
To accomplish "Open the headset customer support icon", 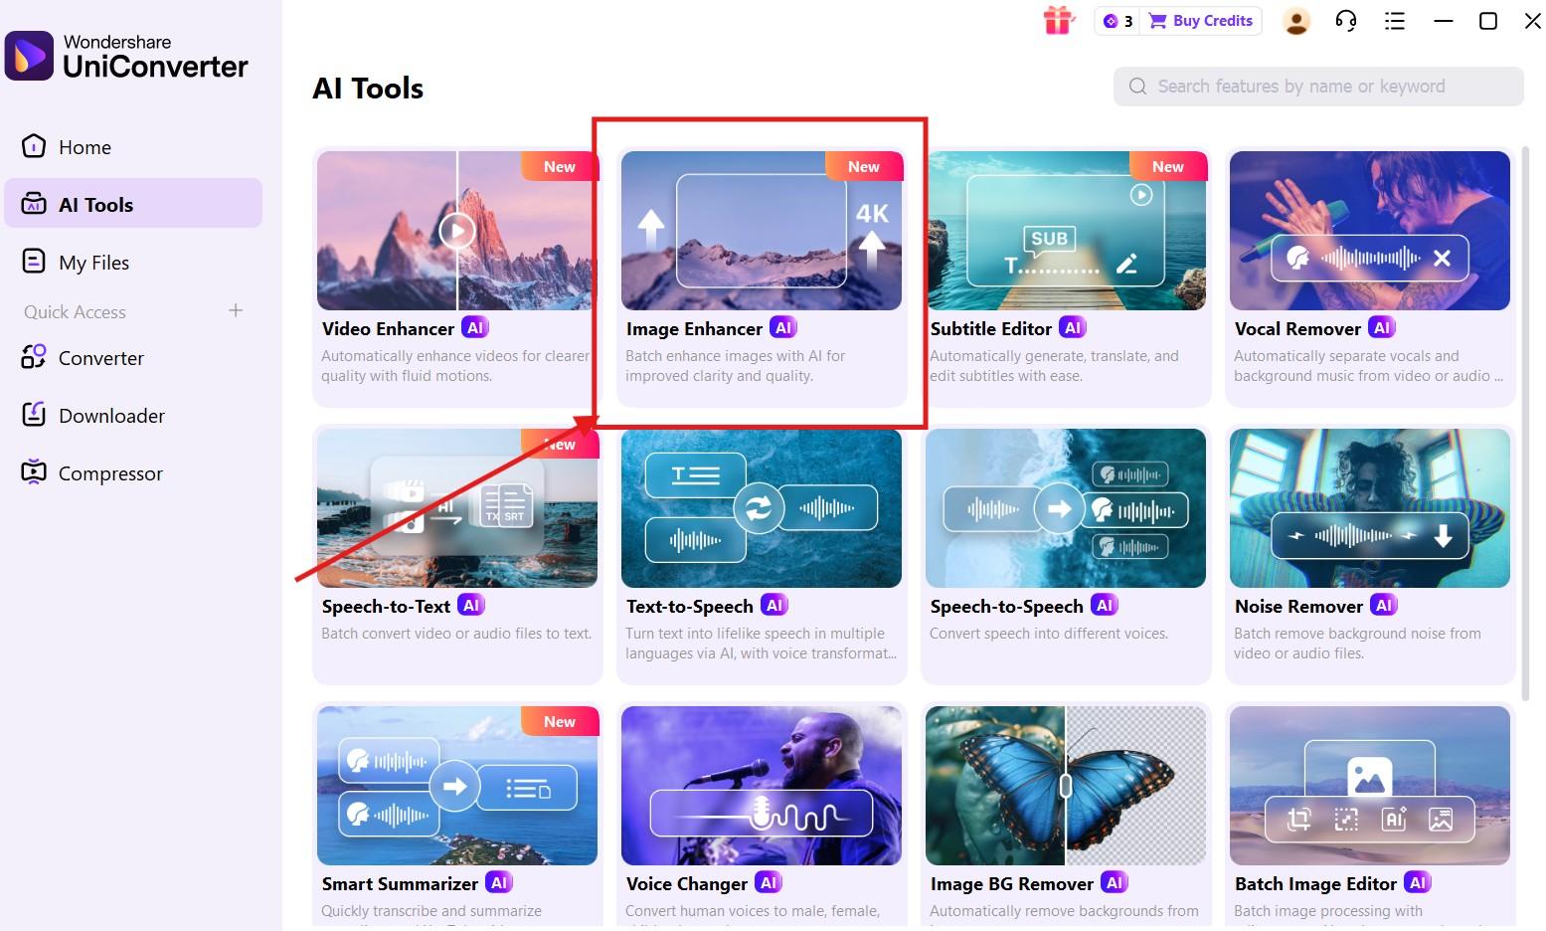I will click(x=1346, y=21).
